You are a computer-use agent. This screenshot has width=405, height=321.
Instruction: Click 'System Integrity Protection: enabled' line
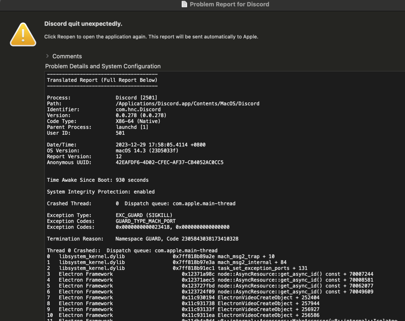click(101, 191)
